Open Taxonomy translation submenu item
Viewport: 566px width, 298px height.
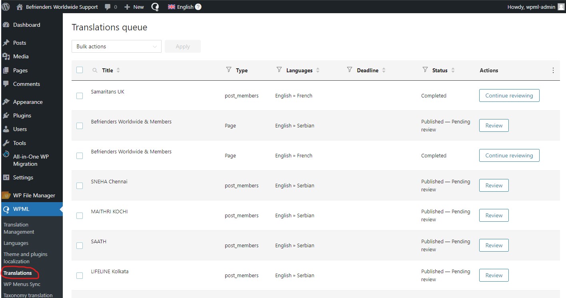click(28, 295)
